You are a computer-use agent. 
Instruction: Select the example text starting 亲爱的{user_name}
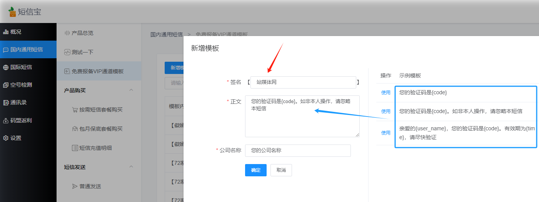tap(467, 133)
